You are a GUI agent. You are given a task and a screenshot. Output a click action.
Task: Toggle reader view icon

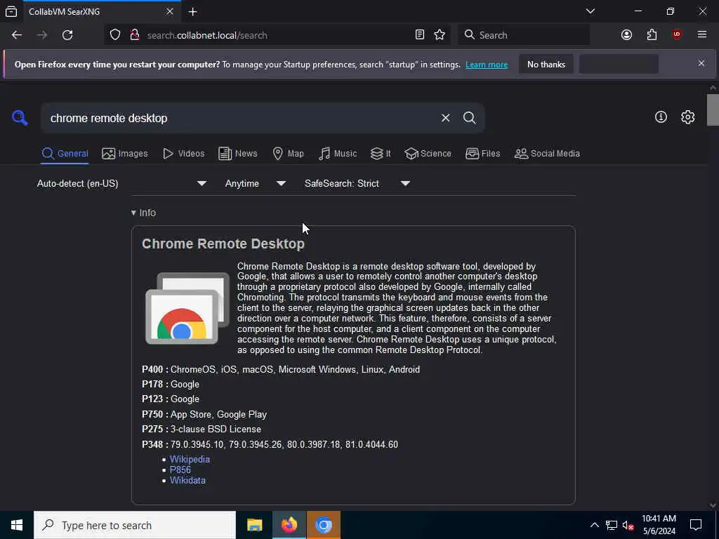pos(420,35)
